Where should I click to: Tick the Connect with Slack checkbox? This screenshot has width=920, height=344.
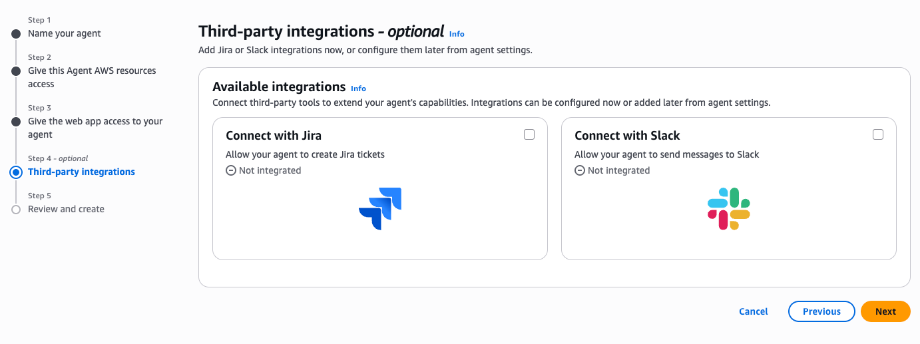pyautogui.click(x=878, y=134)
